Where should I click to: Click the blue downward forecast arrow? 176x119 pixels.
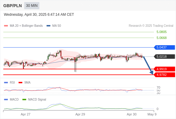pos(148,65)
